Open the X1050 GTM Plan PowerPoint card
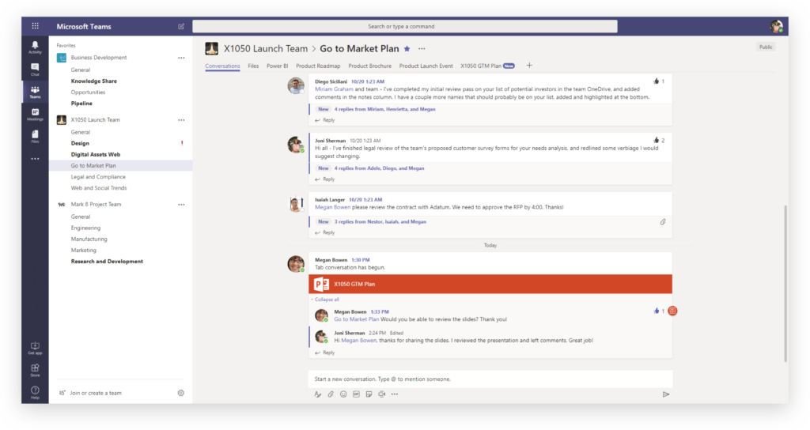The height and width of the screenshot is (430, 810). (x=490, y=284)
